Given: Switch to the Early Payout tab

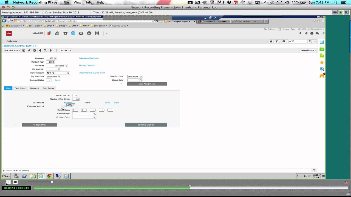Looking at the screenshot, I should coord(49,88).
